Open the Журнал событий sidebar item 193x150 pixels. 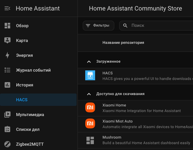pyautogui.click(x=38, y=70)
